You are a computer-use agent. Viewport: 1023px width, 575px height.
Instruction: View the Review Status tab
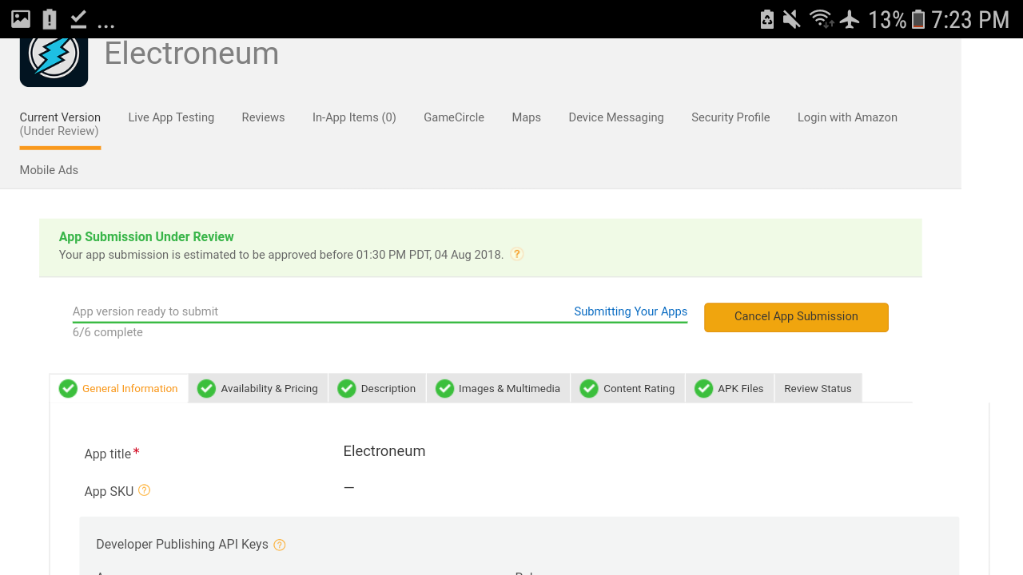(818, 388)
